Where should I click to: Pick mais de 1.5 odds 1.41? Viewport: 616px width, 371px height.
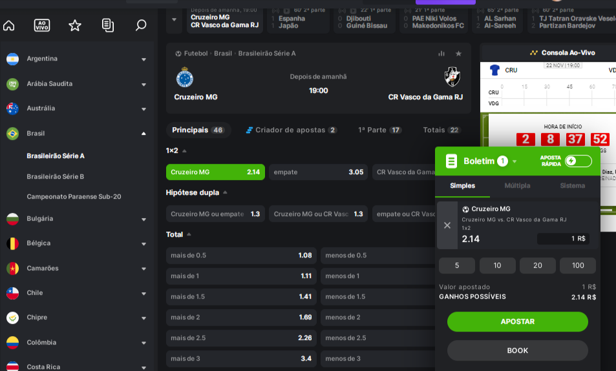241,297
